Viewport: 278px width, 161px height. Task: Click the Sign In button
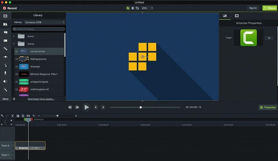coord(253,8)
